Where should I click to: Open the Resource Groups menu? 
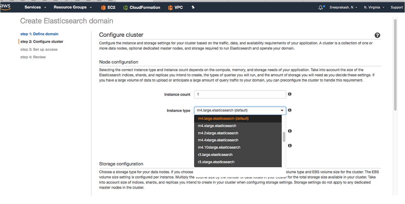(x=70, y=7)
